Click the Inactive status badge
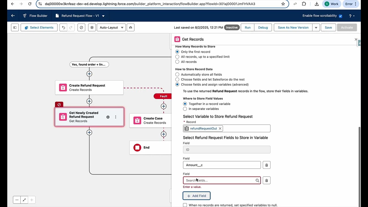The image size is (368, 207). click(232, 28)
